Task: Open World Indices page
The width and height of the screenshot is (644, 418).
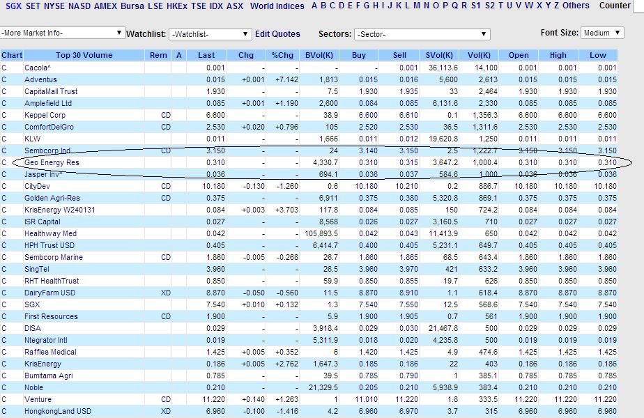Action: [x=277, y=6]
